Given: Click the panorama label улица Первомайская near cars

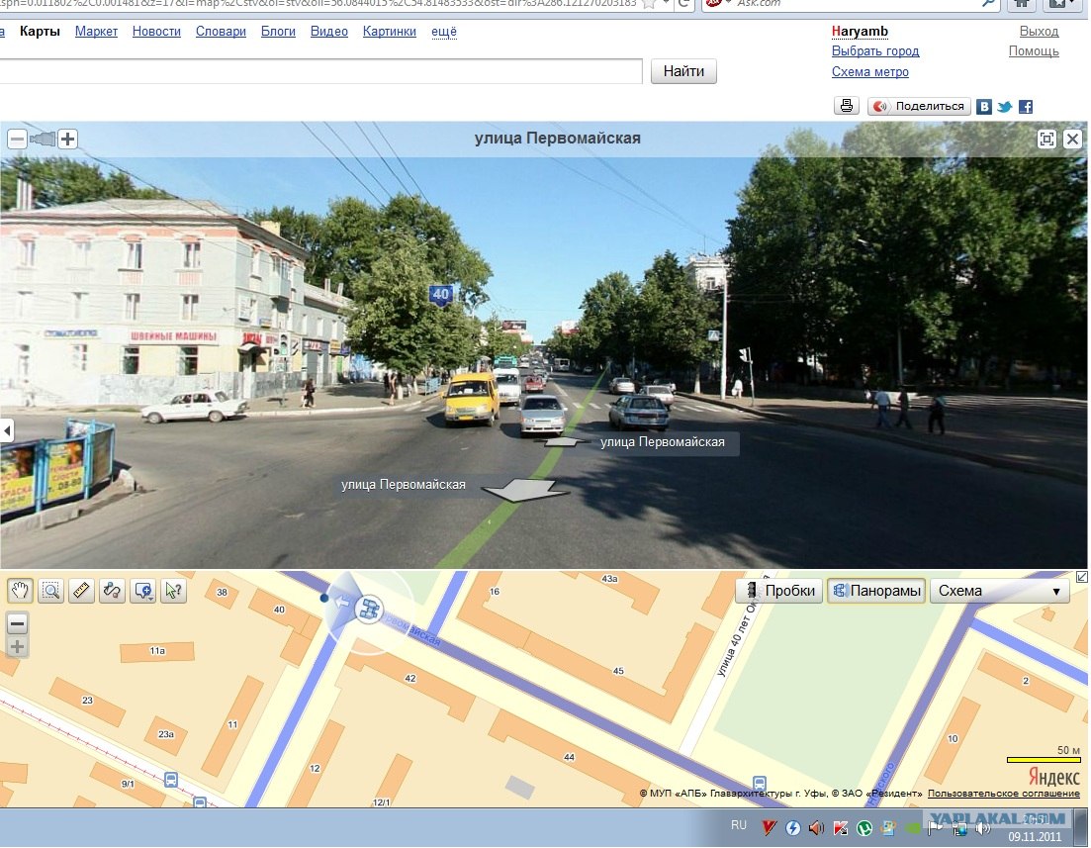Looking at the screenshot, I should pos(663,442).
